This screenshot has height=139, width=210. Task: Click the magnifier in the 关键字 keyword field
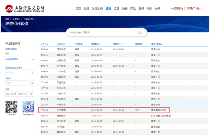32,83
